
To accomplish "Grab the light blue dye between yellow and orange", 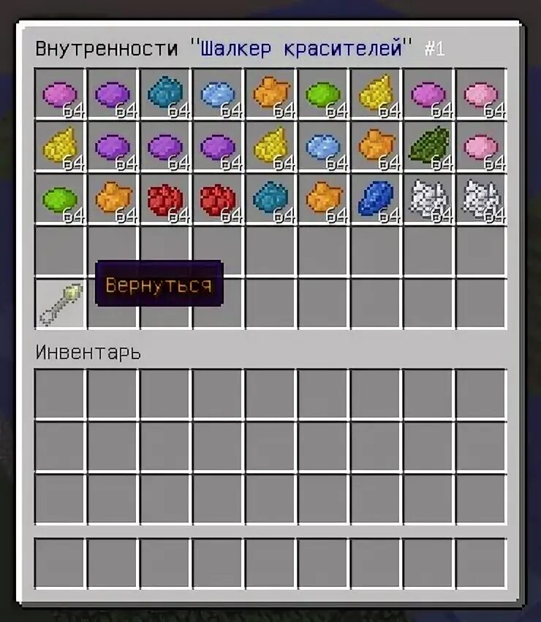I will tap(324, 147).
